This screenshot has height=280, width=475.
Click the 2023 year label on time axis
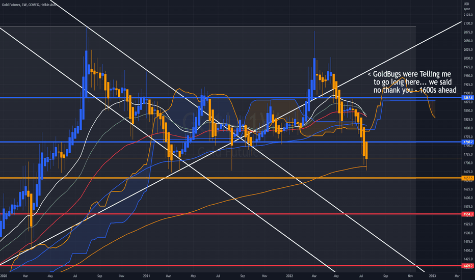[x=433, y=276]
